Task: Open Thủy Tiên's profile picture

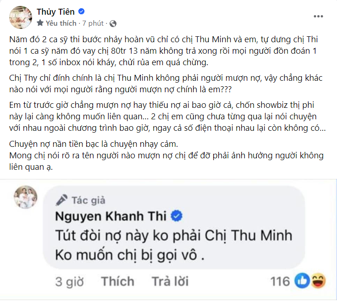Action: pyautogui.click(x=18, y=17)
